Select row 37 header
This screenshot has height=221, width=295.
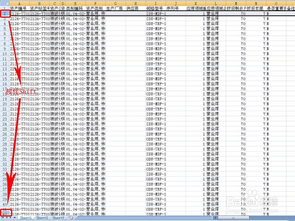[4, 189]
